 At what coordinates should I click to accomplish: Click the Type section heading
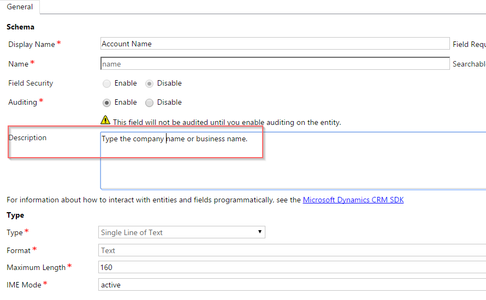15,215
